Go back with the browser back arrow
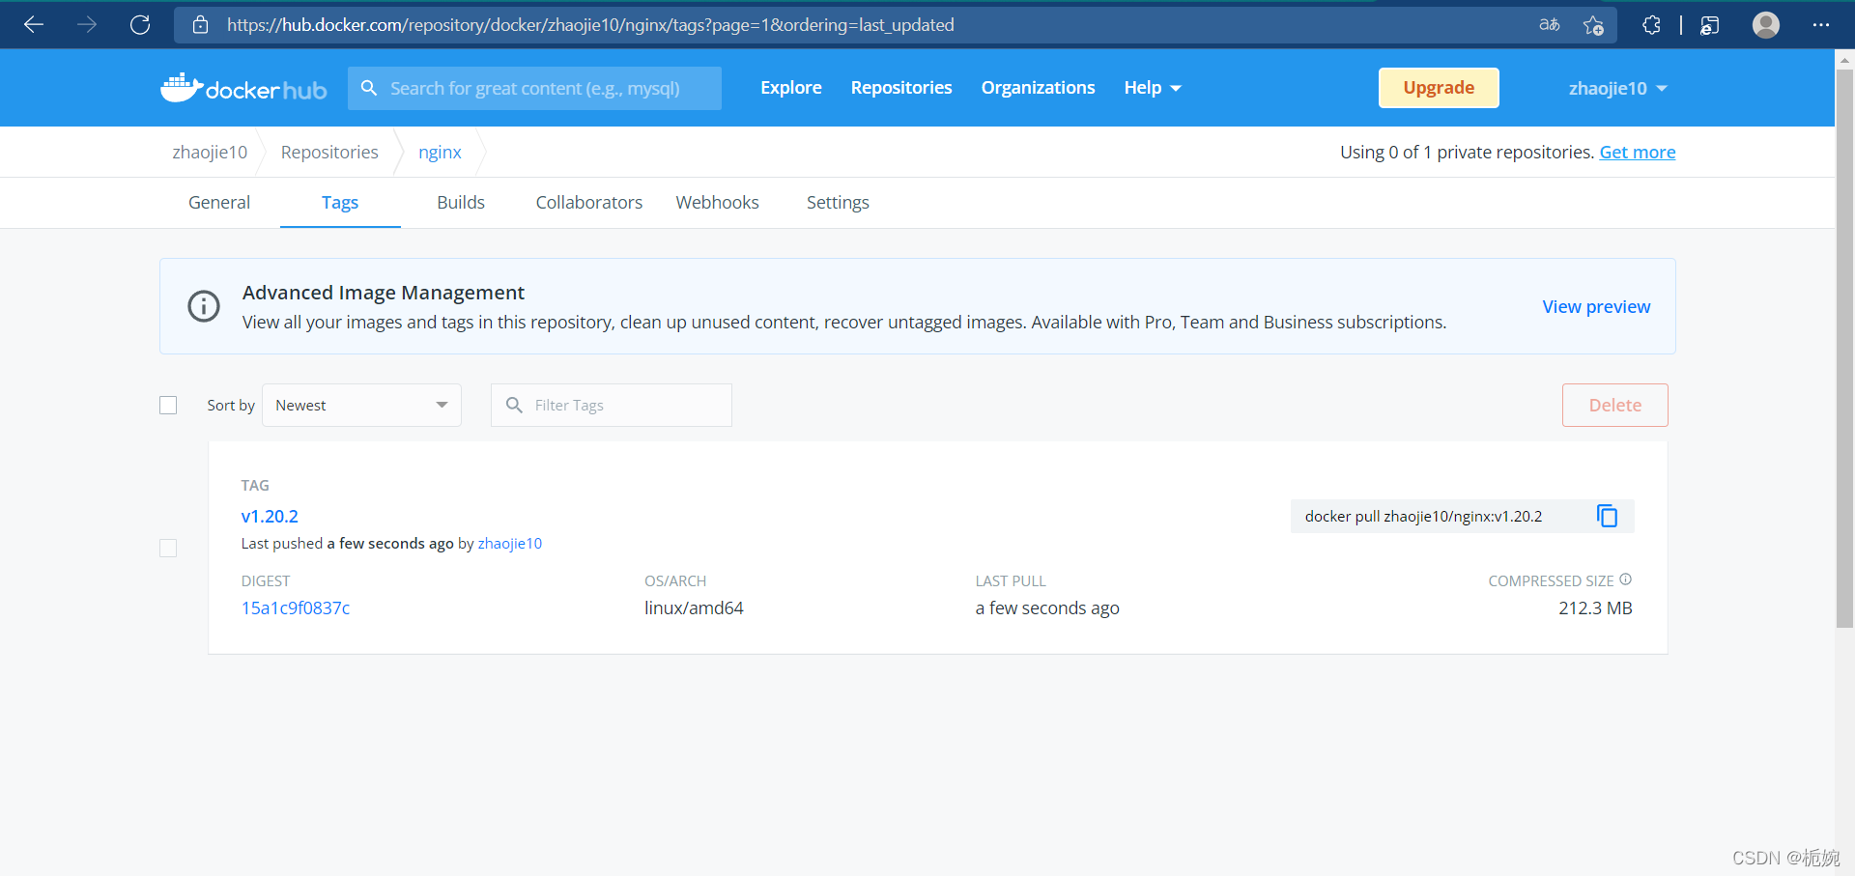Viewport: 1855px width, 876px height. [34, 25]
